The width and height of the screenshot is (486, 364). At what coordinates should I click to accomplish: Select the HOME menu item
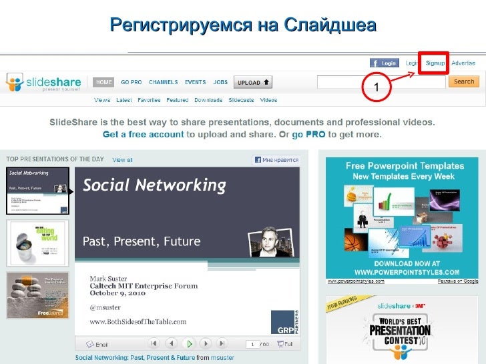103,82
